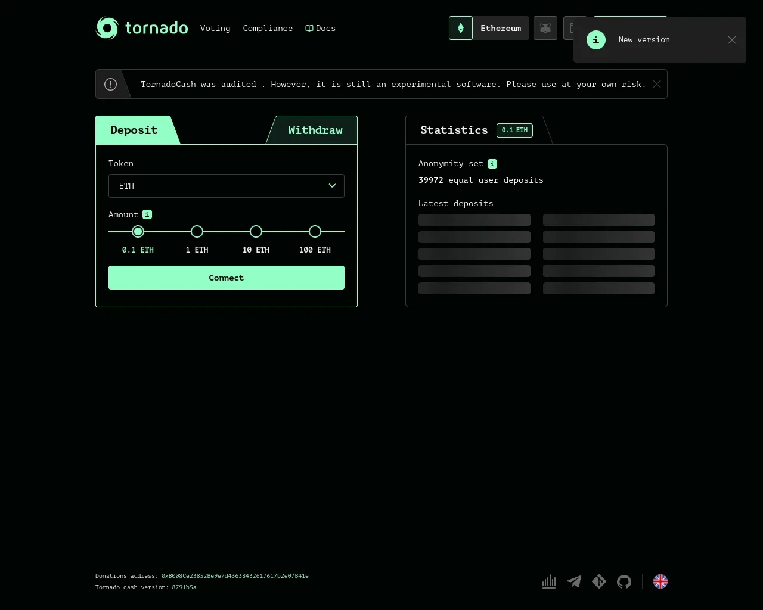The image size is (763, 610).
Task: Click the "Tornado.cash version:" label
Action: pos(132,587)
